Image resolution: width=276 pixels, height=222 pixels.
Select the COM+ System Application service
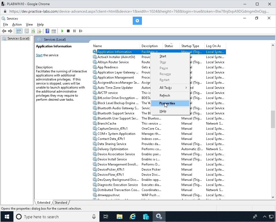[x=159, y=133]
